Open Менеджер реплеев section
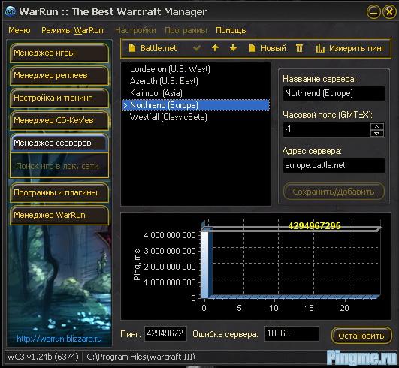The image size is (399, 368). pyautogui.click(x=59, y=76)
